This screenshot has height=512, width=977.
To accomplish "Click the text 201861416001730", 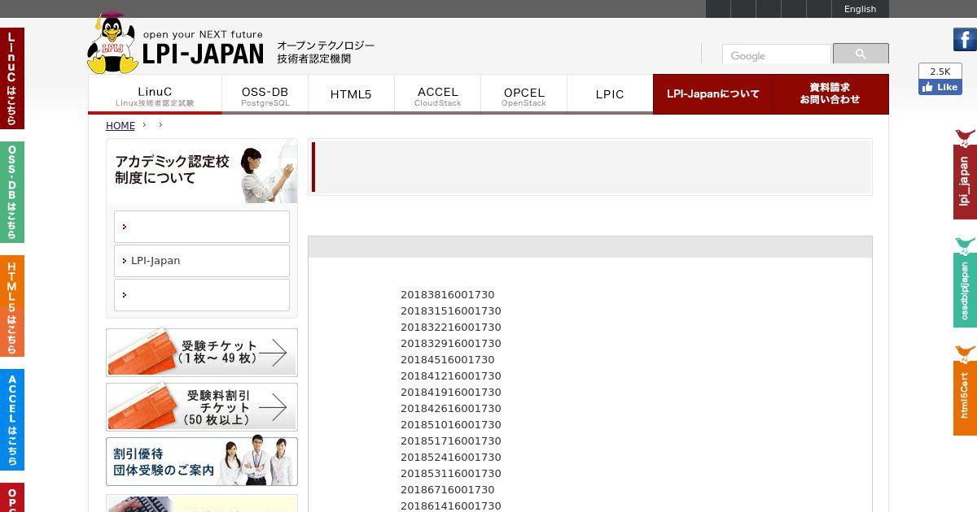I will (450, 505).
